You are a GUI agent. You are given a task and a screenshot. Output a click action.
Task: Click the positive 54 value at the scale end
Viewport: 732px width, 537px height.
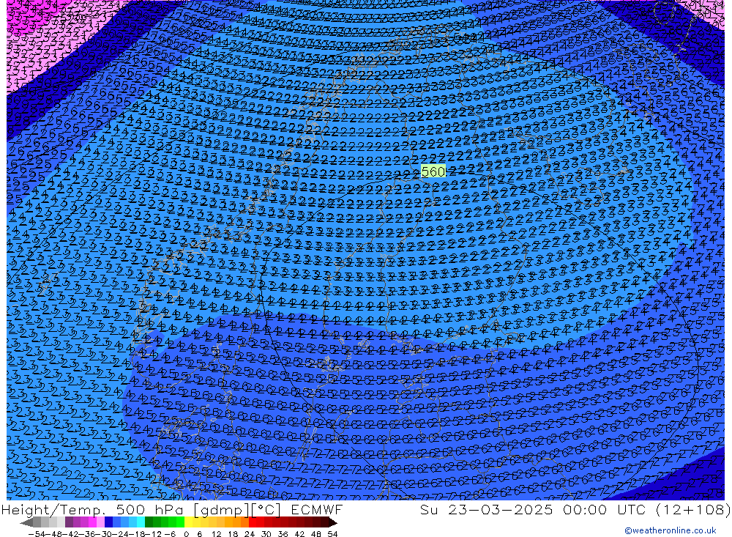(332, 534)
